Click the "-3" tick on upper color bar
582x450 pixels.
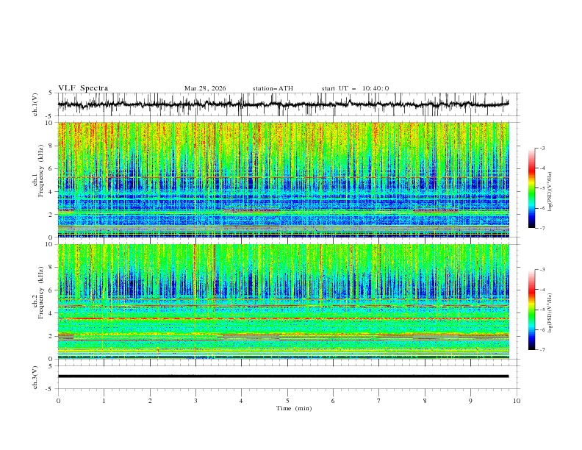click(x=542, y=148)
